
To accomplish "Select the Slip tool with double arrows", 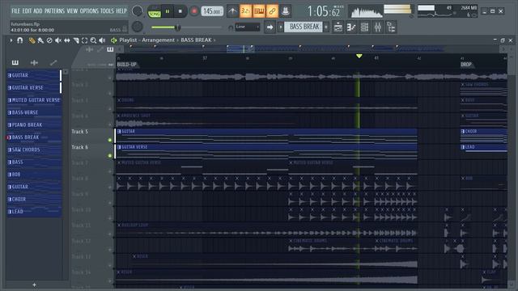I will 67,40.
